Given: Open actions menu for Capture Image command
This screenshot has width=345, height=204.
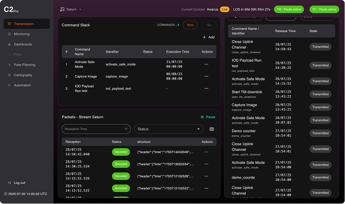Looking at the screenshot, I should [206, 76].
